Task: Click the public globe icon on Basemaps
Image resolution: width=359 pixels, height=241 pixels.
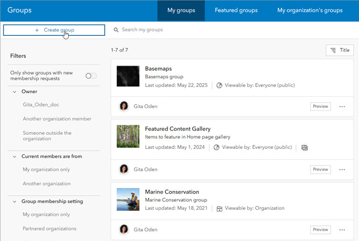Action: [x=219, y=86]
